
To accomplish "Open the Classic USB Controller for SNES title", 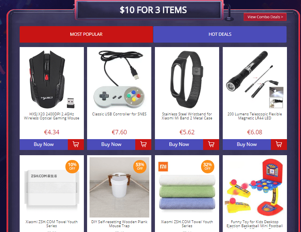I will click(119, 114).
